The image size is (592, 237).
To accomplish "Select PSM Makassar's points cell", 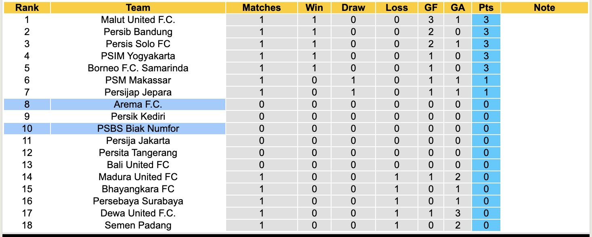I will [x=486, y=80].
